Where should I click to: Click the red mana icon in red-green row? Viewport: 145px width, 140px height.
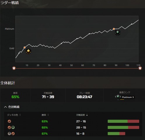[9, 127]
